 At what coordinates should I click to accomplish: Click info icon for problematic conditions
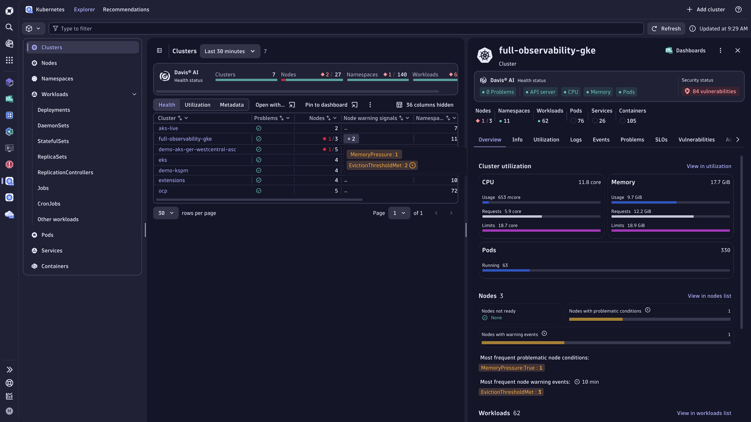tap(648, 310)
